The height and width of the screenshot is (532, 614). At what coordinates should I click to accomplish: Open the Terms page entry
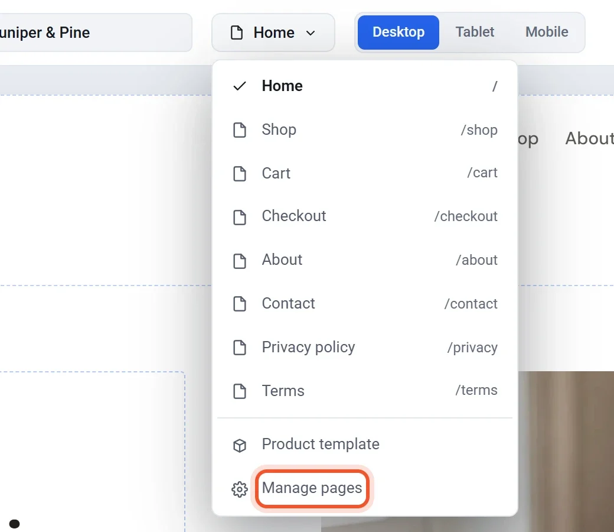click(365, 391)
